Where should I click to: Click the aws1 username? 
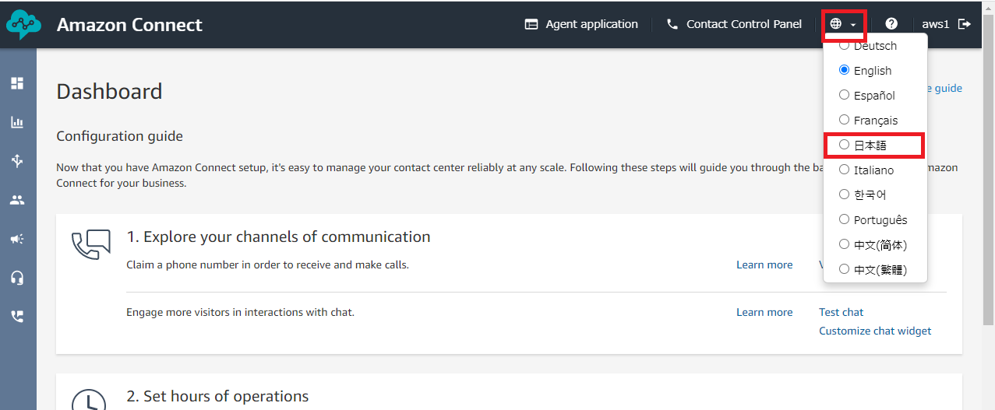coord(936,24)
